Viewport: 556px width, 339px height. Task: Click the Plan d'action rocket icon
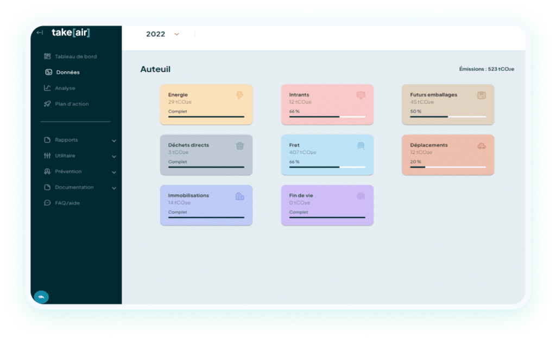coord(47,104)
